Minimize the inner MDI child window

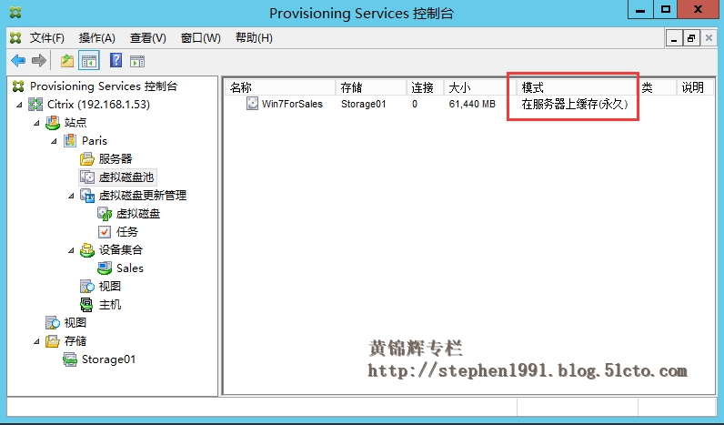(x=674, y=38)
